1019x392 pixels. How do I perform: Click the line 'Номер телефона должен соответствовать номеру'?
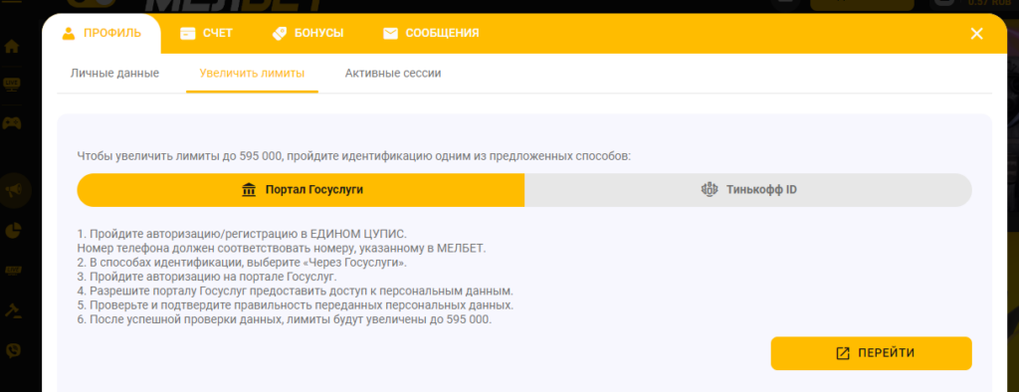point(282,249)
